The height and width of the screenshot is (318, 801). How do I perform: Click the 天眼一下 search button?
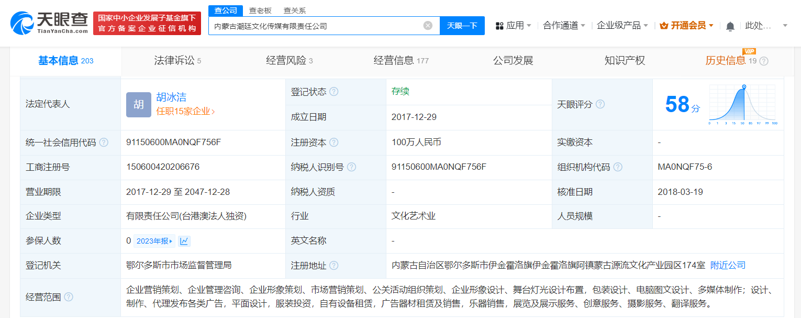[462, 25]
